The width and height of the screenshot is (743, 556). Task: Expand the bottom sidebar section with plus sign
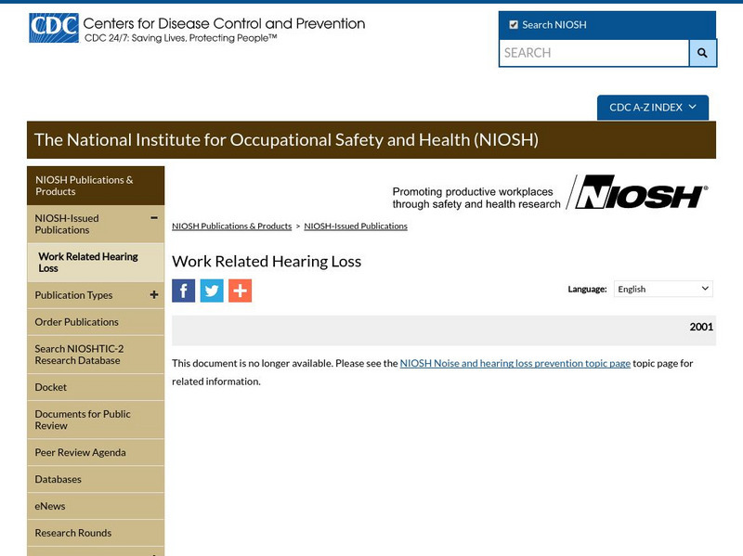[x=154, y=552]
